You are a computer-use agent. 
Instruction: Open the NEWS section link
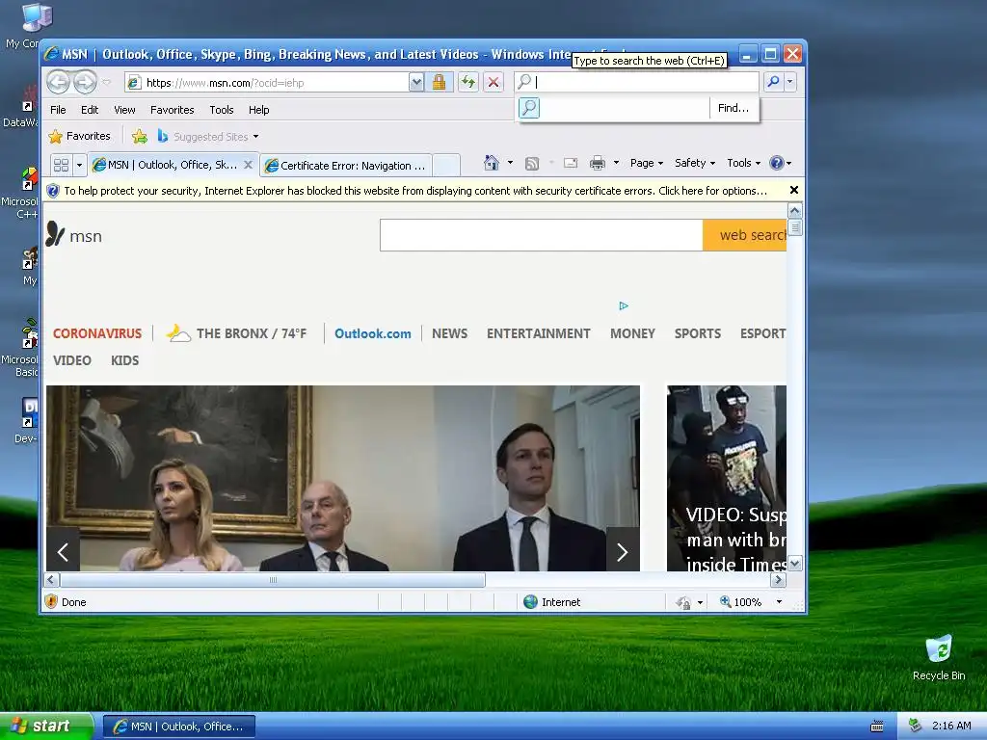[x=449, y=333]
